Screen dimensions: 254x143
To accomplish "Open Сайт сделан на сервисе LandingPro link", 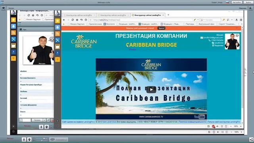I will [78, 122].
